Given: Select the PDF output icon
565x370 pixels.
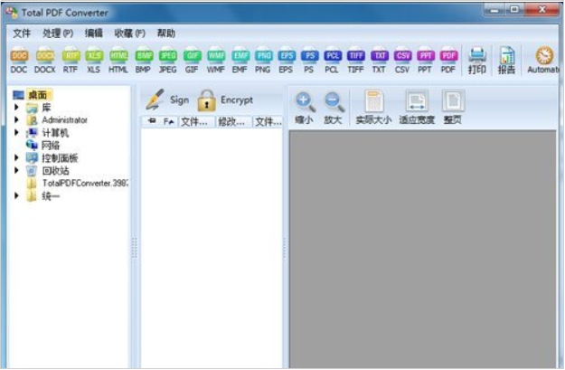Looking at the screenshot, I should [448, 61].
